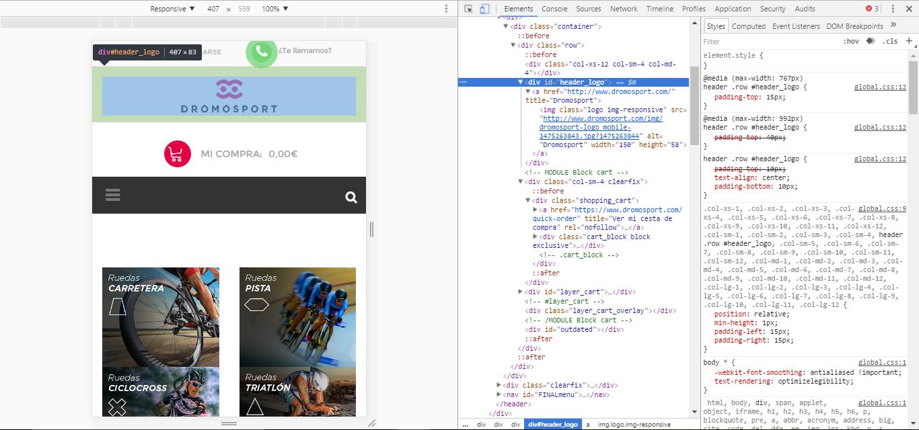Toggle the :hov element state panel

851,42
